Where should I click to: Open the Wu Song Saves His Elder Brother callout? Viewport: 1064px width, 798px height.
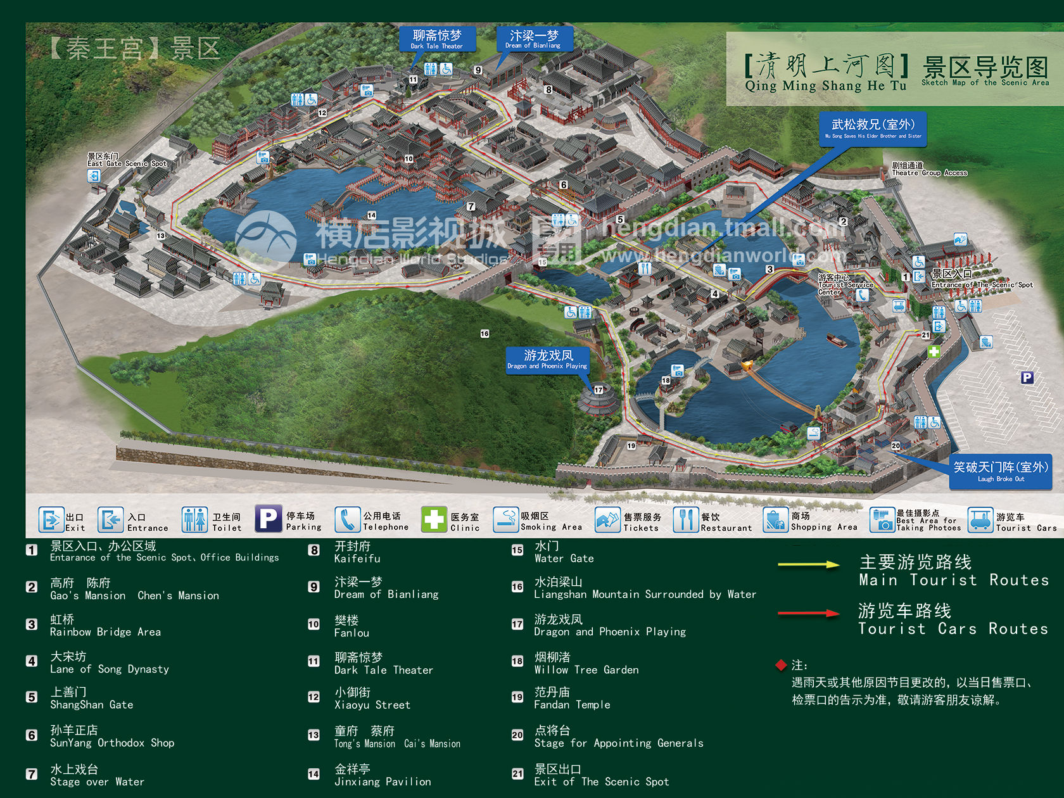[873, 129]
